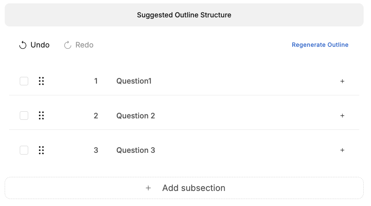Click the Add subsection button
This screenshot has width=371, height=206.
point(184,188)
